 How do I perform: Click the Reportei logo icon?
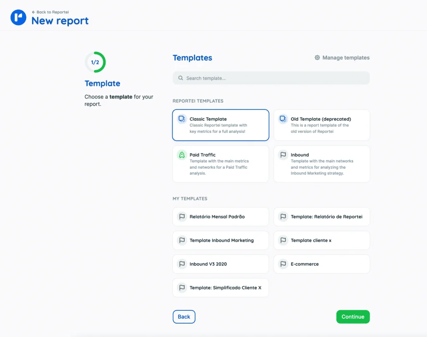[x=18, y=18]
